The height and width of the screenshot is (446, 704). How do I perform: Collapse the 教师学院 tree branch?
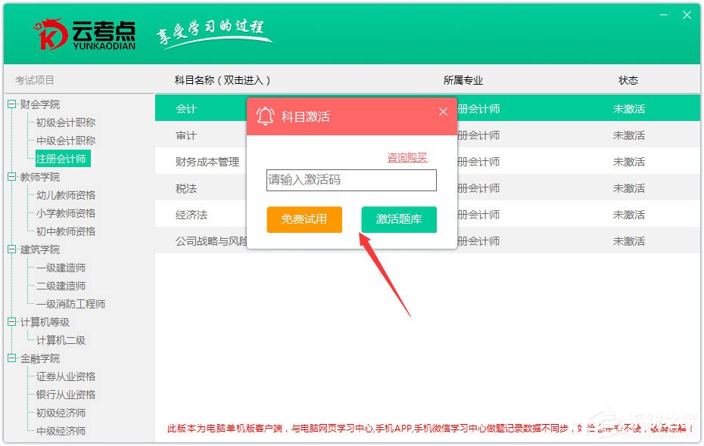click(10, 176)
